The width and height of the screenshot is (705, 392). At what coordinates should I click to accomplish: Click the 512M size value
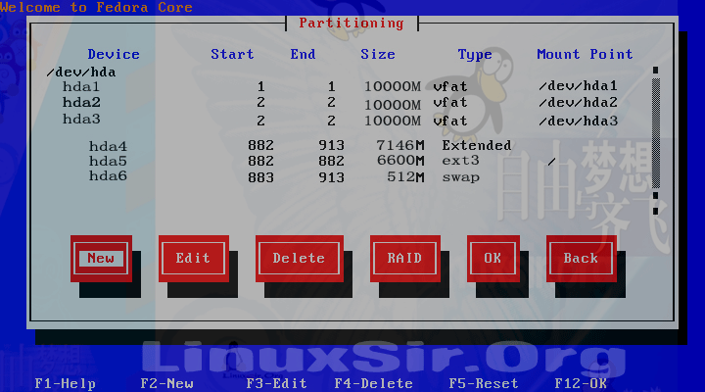click(x=405, y=176)
